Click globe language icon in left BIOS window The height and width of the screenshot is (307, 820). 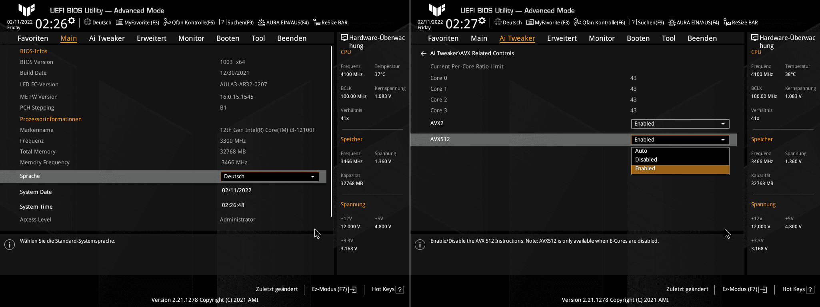pos(88,22)
